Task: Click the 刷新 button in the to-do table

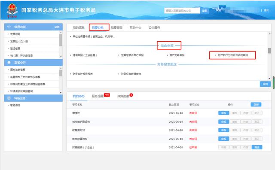Action: (x=256, y=104)
